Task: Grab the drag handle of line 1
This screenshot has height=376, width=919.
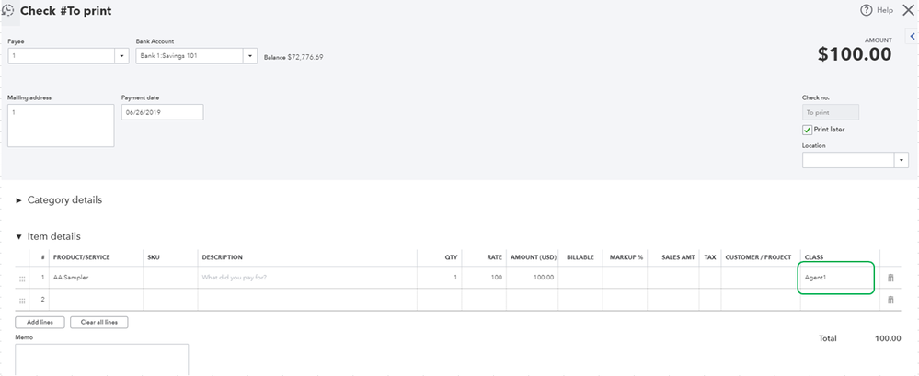Action: [22, 279]
